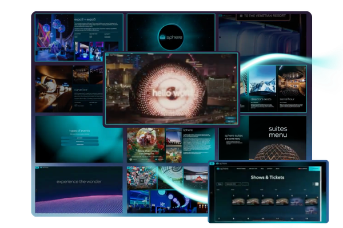Choose the middle option button under types of events

(x=79, y=141)
